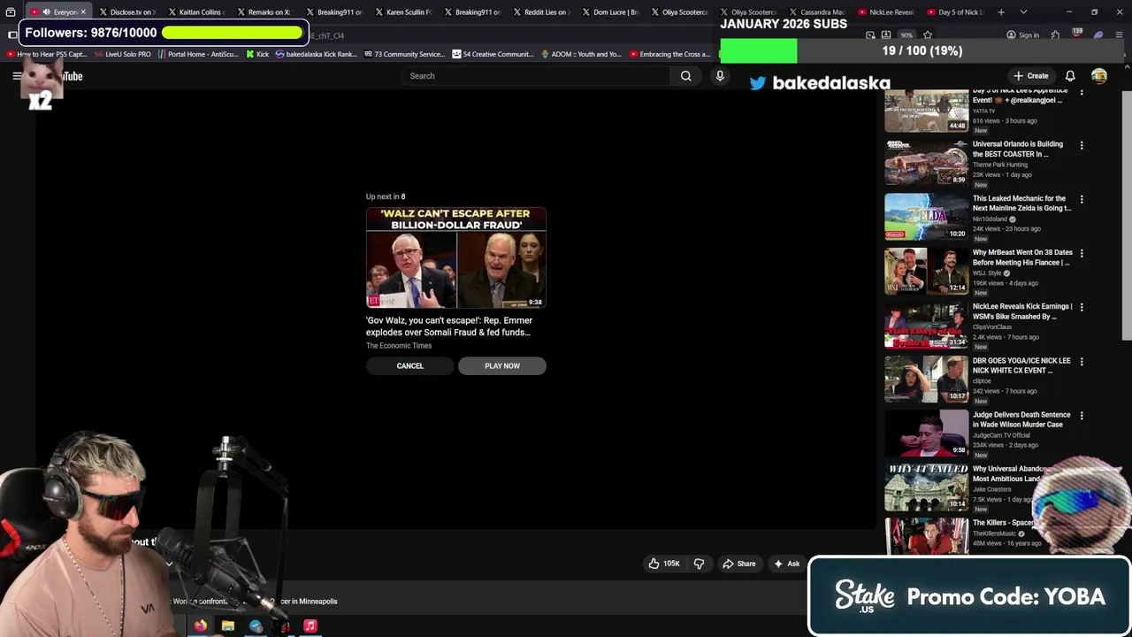
Task: Switch to the Disclose.tv tab
Action: coord(128,12)
